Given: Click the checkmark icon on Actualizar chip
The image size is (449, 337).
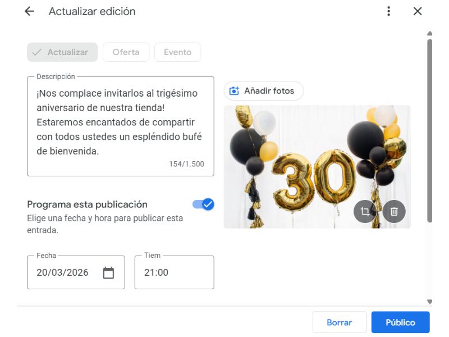Looking at the screenshot, I should [36, 52].
